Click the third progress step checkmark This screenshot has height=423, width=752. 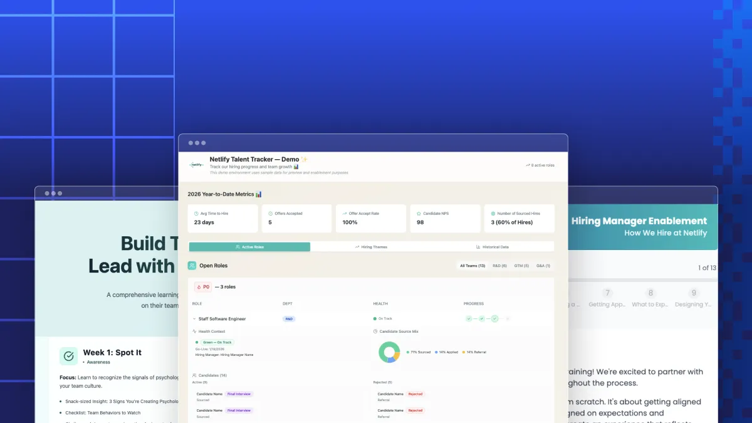point(494,319)
